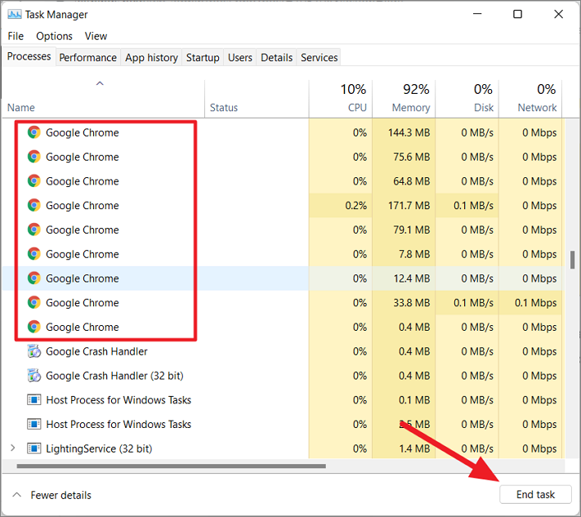Select Host Process for Windows Tasks 2.5 MB row
581x517 pixels.
pyautogui.click(x=283, y=424)
